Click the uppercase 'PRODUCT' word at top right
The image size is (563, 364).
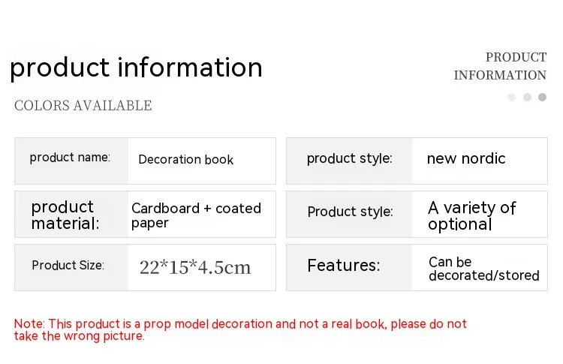point(516,57)
